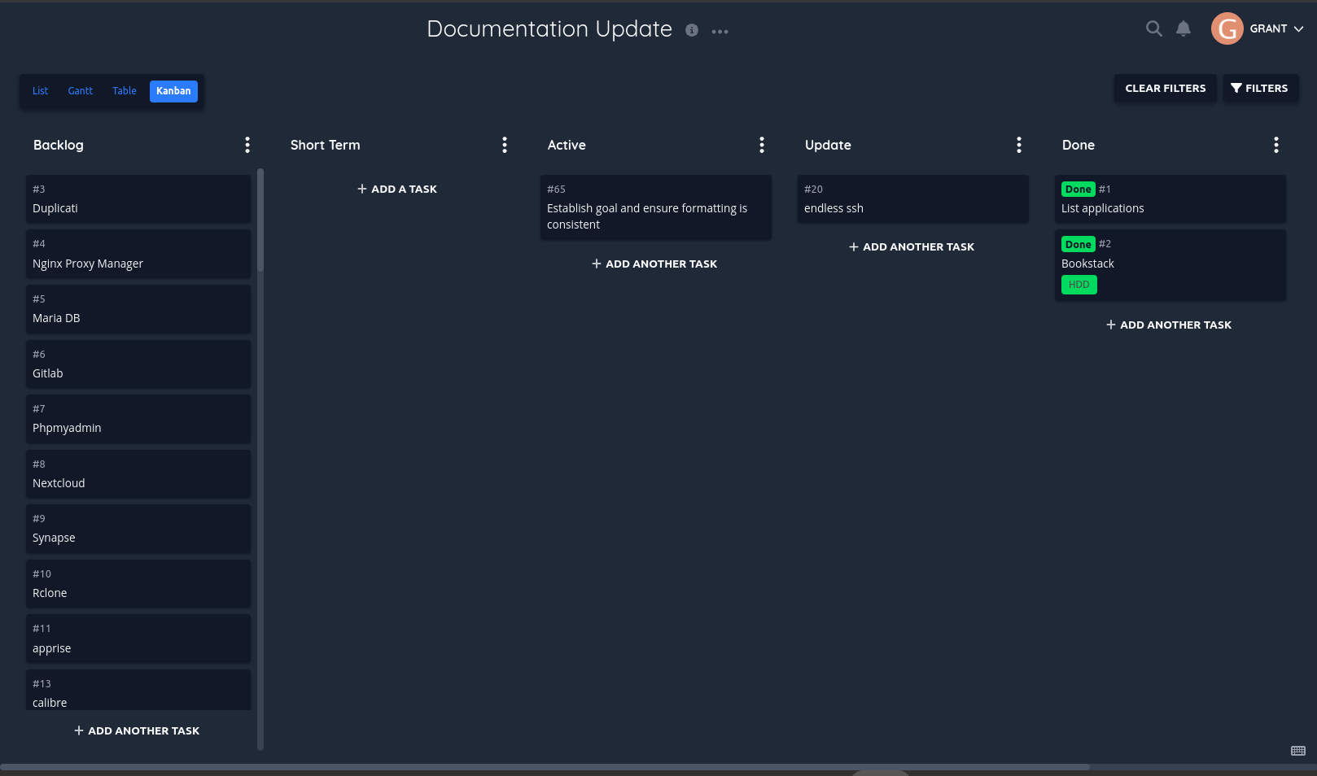Open the Filters dropdown panel

click(1260, 88)
